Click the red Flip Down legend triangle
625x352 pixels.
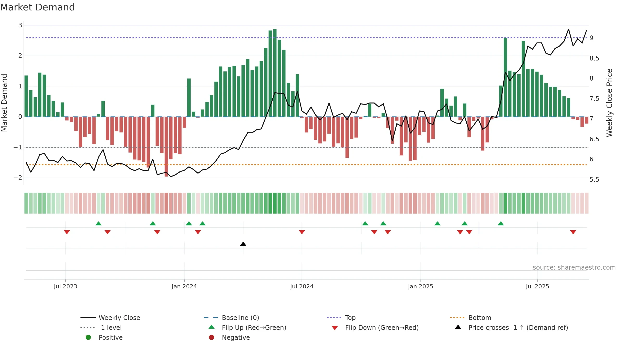tap(335, 328)
